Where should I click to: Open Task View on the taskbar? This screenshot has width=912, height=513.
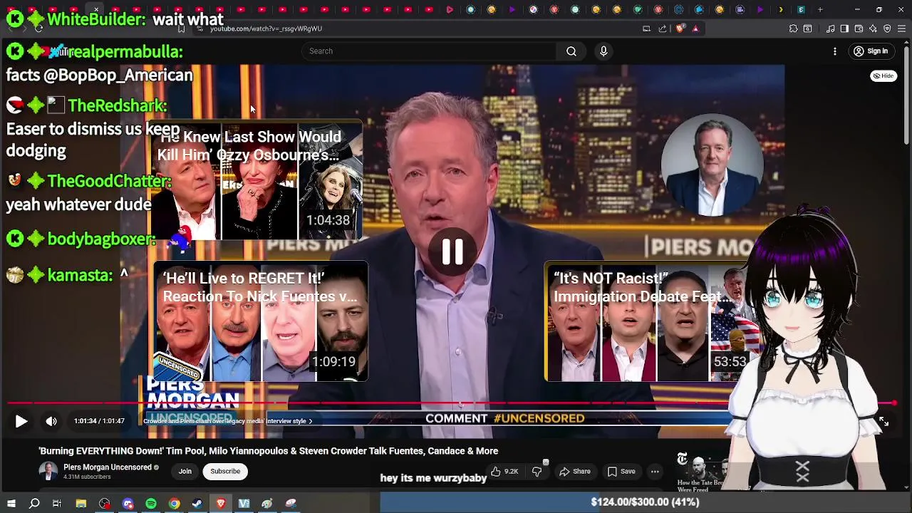[57, 504]
